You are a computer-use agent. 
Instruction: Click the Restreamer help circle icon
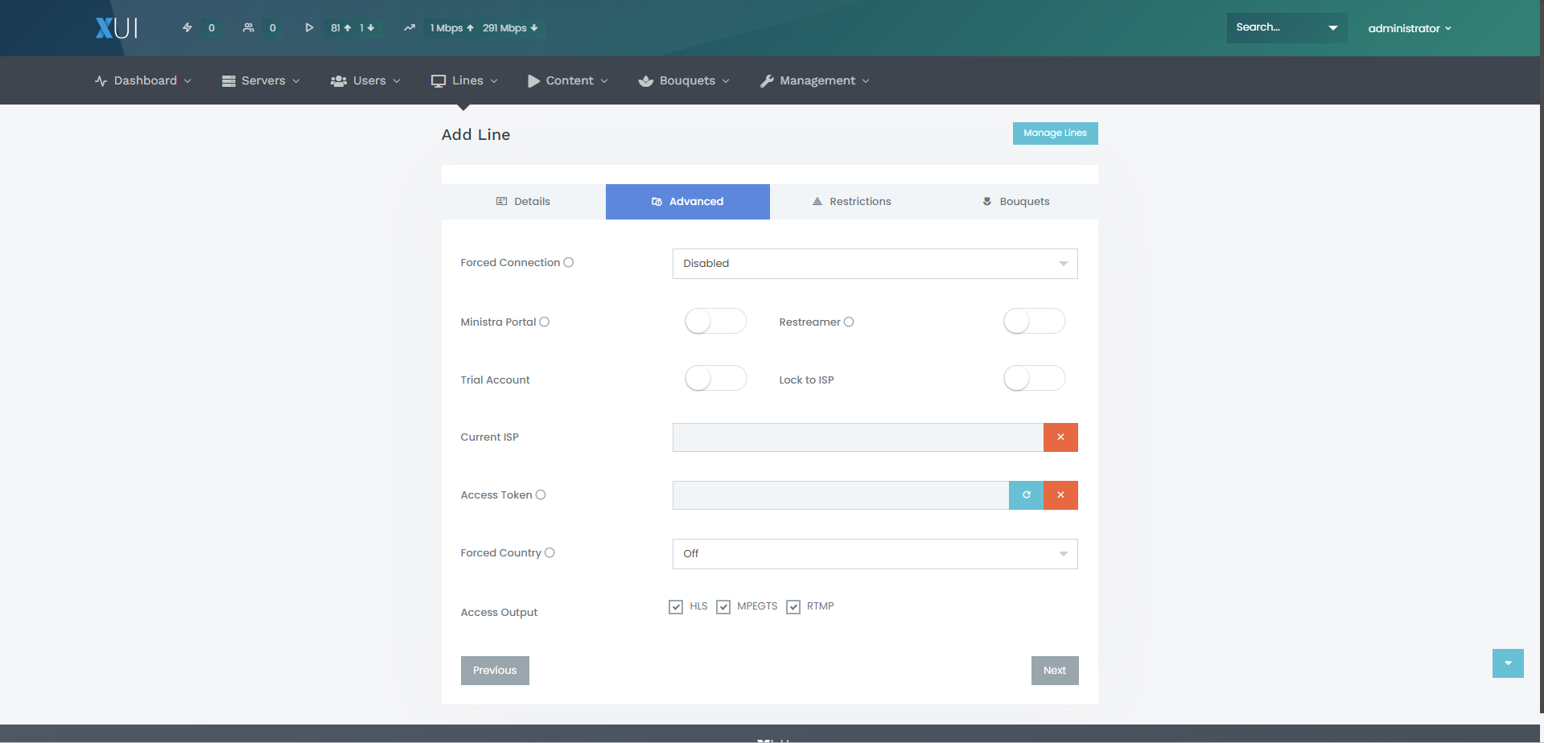[x=849, y=322]
